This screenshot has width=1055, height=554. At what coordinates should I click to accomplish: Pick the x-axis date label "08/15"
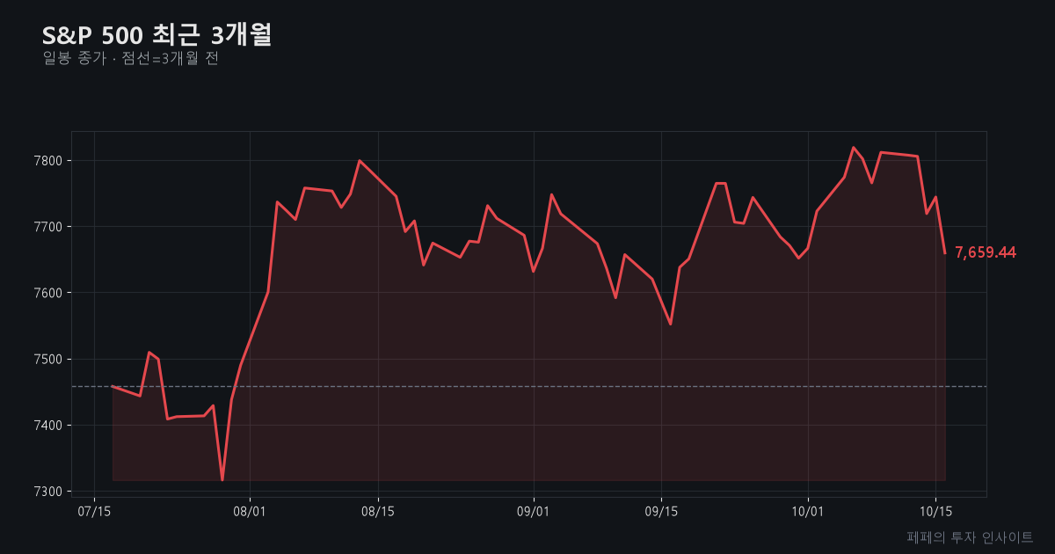pos(378,511)
